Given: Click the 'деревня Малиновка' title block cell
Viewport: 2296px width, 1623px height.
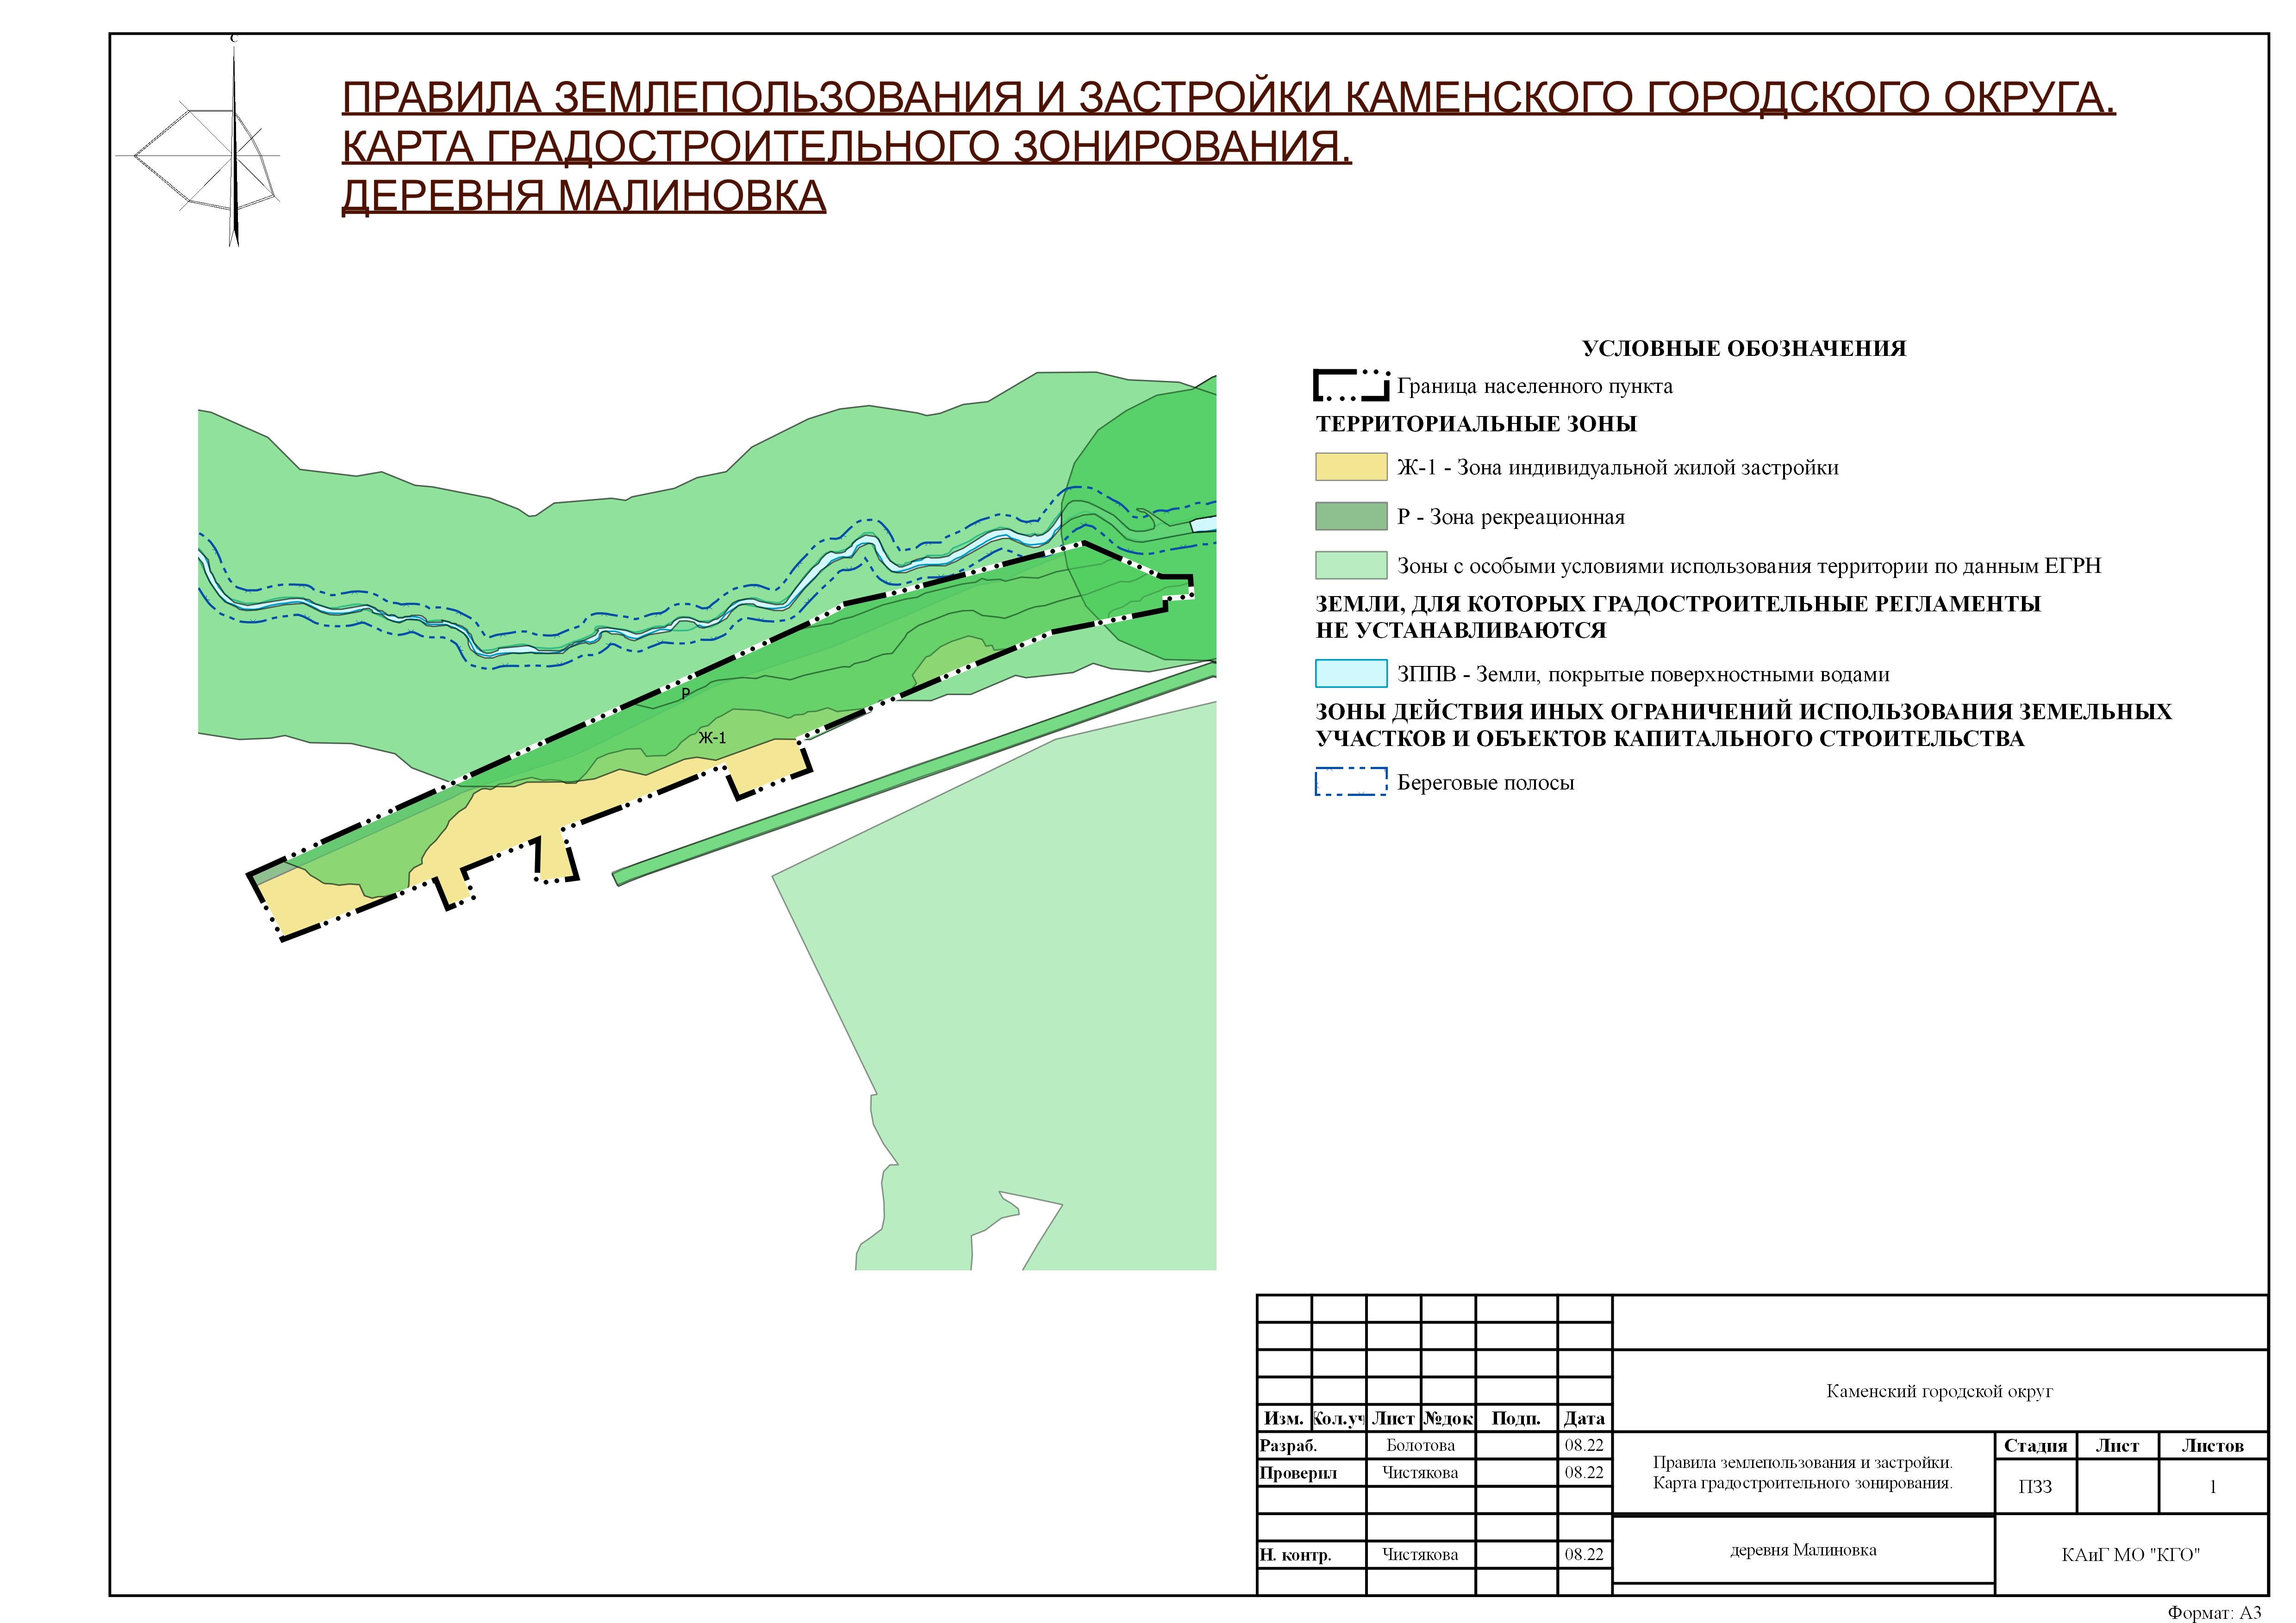Looking at the screenshot, I should (x=1803, y=1550).
